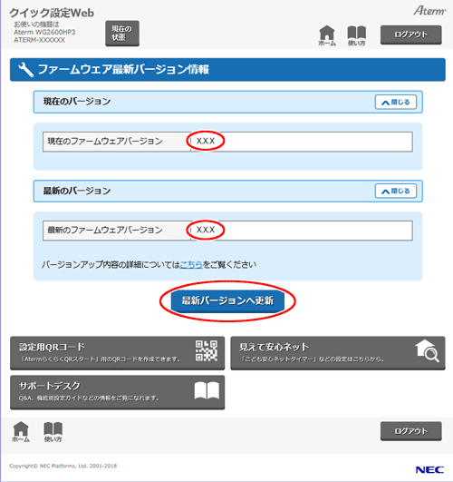Open the 使い方 book icon in the footer

(x=53, y=432)
